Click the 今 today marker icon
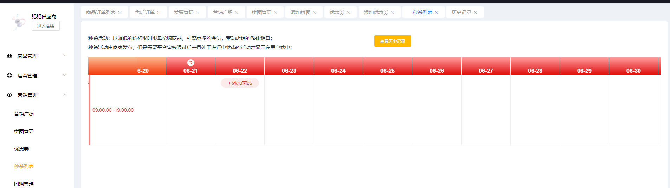Viewport: 670px width, 188px height. [x=191, y=63]
